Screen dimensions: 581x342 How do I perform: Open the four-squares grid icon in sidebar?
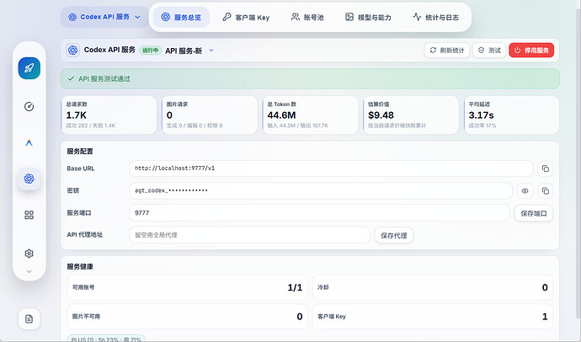[29, 215]
